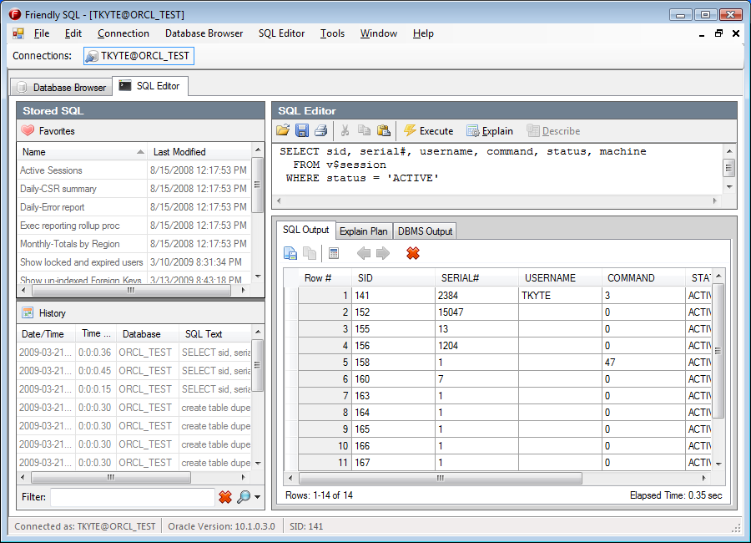Select the SQL Output tab
This screenshot has width=751, height=543.
[306, 230]
